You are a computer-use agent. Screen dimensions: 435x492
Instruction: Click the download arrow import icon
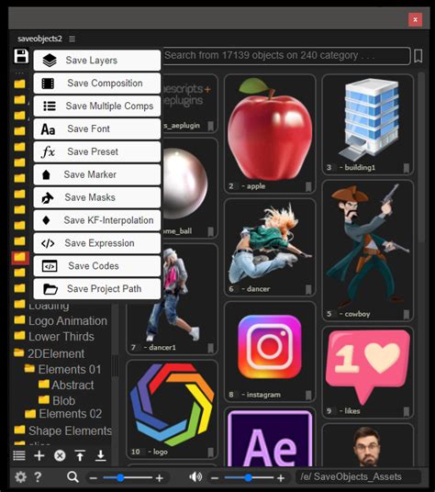101,455
